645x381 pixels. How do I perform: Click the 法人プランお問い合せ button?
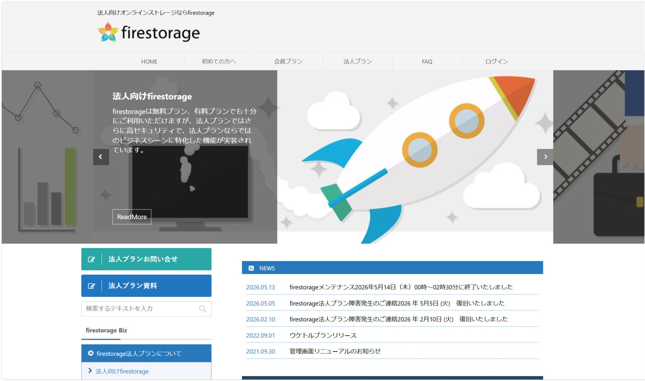[x=146, y=259]
